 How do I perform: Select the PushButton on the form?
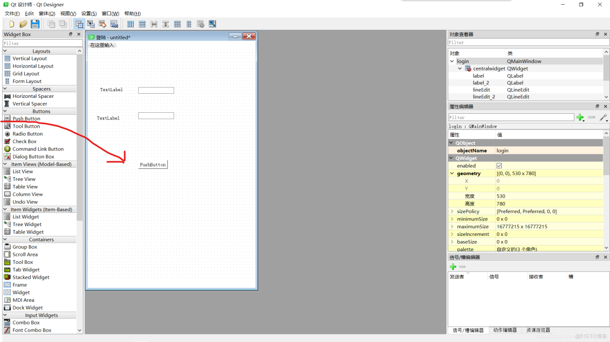click(152, 164)
